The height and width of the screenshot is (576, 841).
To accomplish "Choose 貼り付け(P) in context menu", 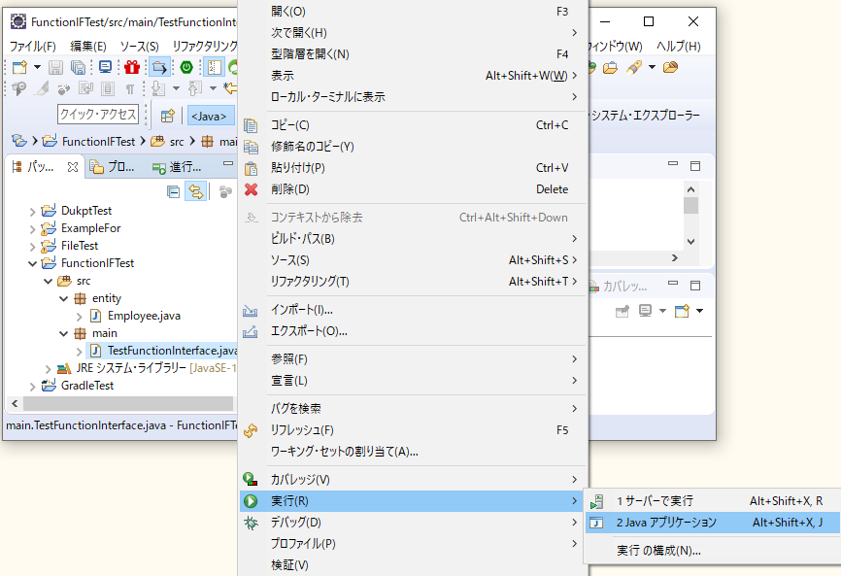I will click(414, 168).
